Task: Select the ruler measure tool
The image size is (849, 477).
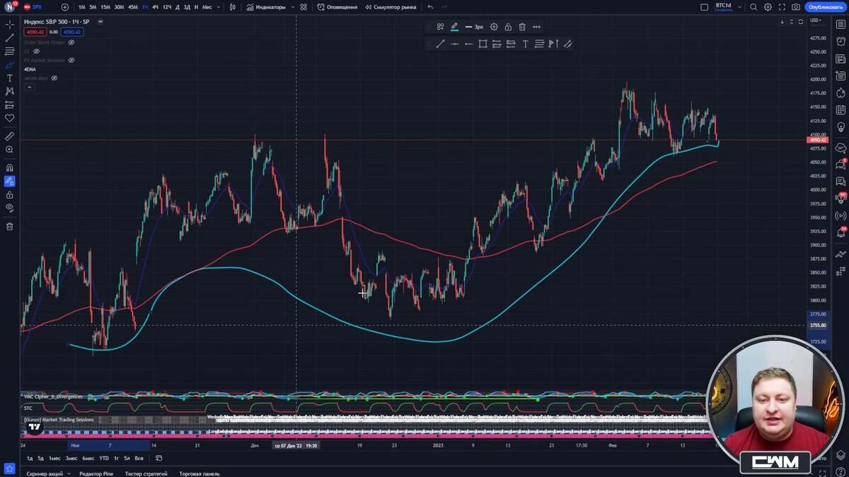Action: [10, 136]
